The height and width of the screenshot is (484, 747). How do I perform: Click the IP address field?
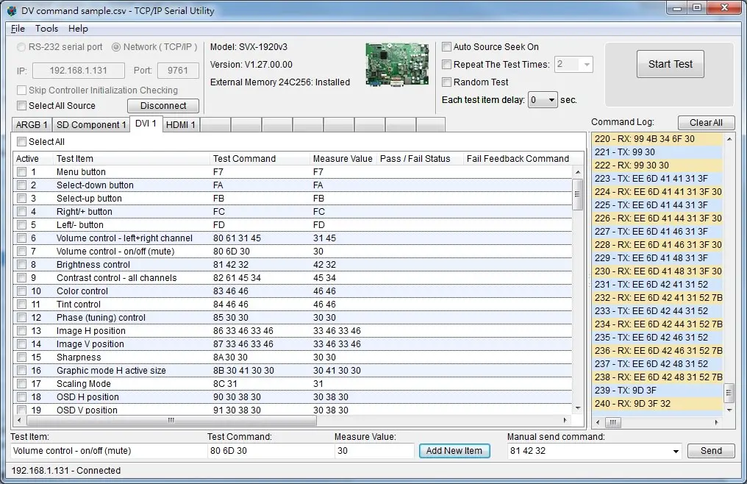(x=79, y=71)
